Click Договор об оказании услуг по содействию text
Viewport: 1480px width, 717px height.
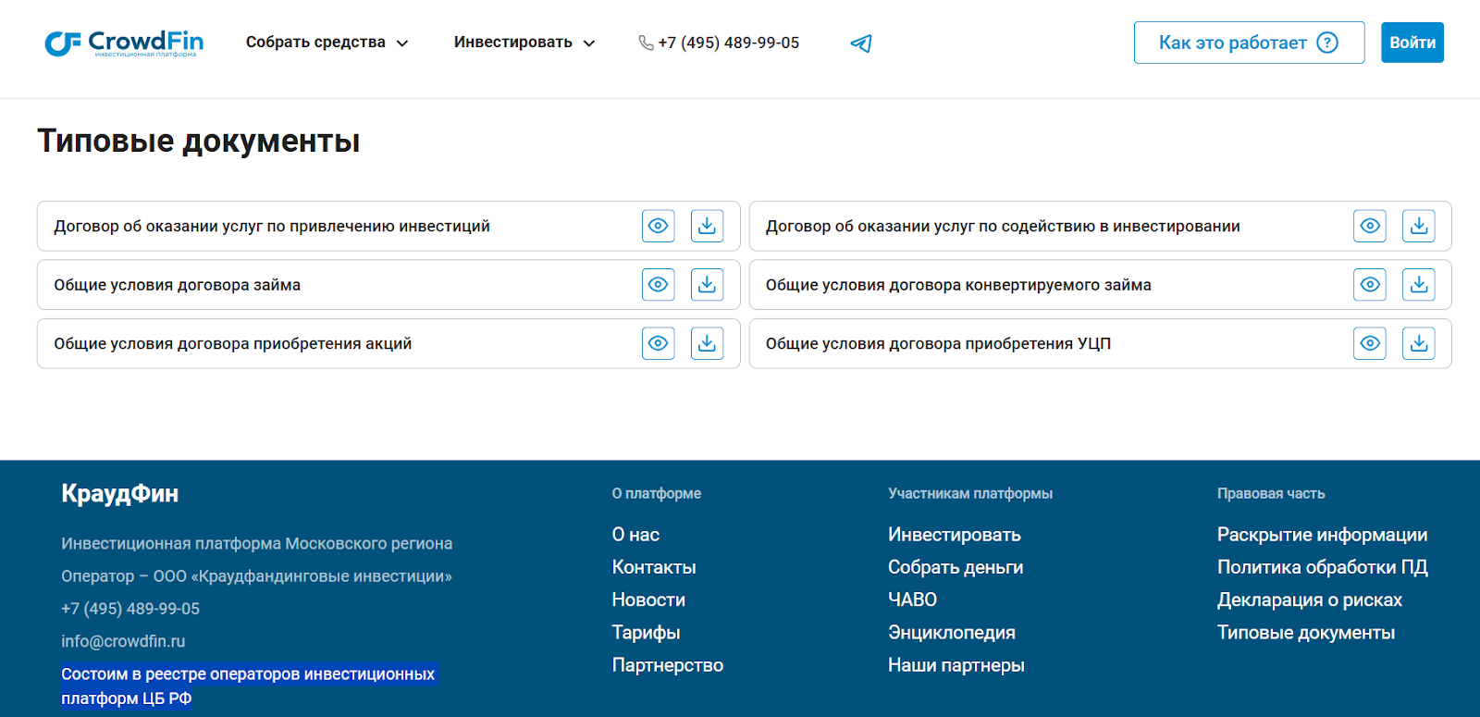pyautogui.click(x=1003, y=226)
